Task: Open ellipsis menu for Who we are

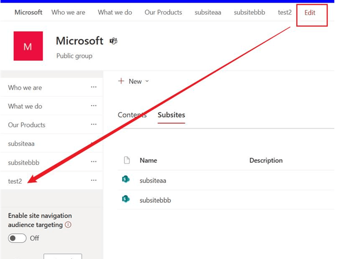Action: click(x=94, y=87)
